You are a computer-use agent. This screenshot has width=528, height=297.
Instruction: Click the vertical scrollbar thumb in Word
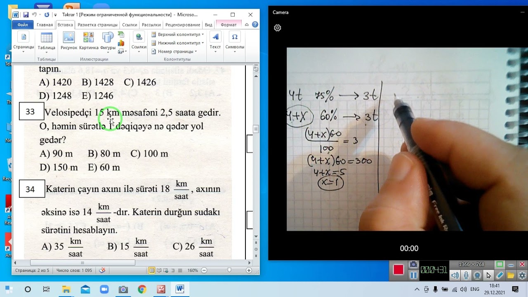(256, 129)
